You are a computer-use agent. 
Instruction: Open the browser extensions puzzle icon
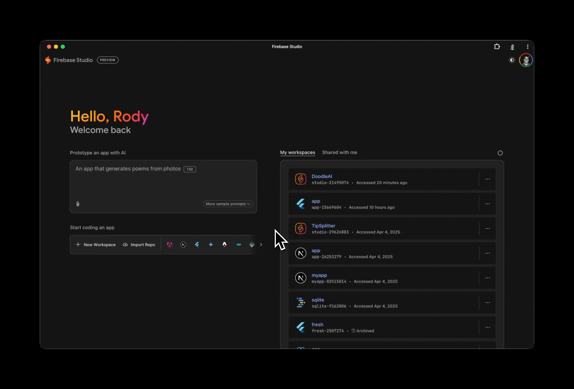[497, 46]
